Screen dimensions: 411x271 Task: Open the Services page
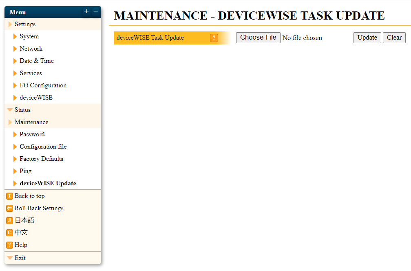click(31, 73)
